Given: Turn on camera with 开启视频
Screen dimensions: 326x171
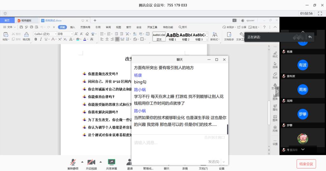Looking at the screenshot, I should pos(91,162).
